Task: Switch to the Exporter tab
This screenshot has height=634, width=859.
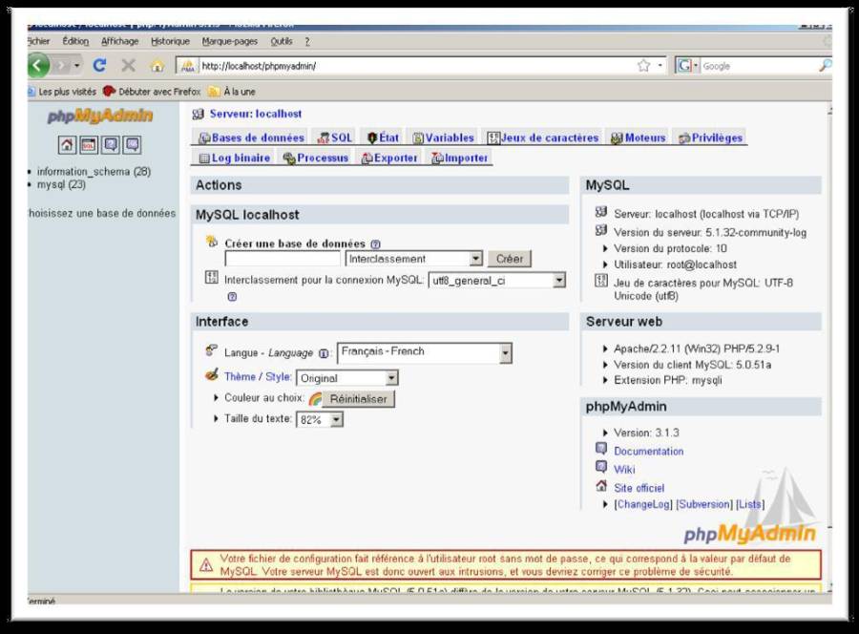Action: (389, 158)
